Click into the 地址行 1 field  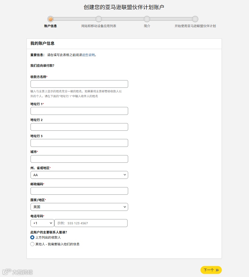[79, 111]
